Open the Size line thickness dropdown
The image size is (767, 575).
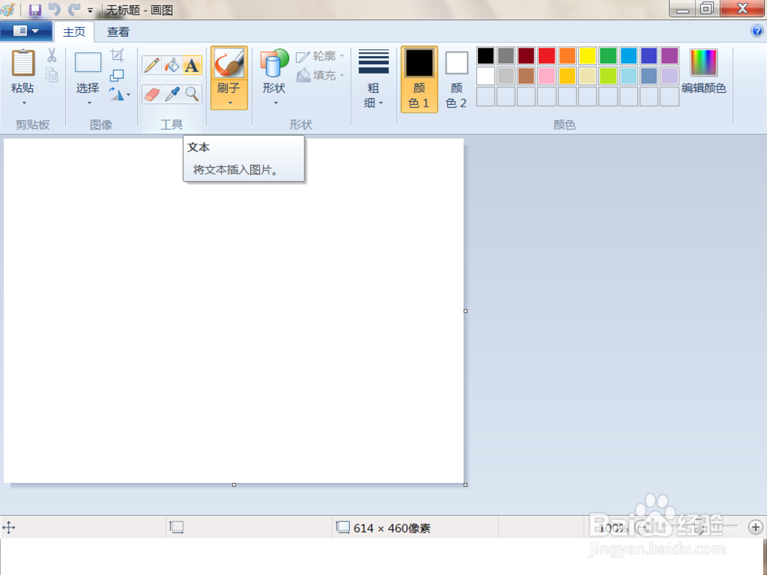pos(374,78)
